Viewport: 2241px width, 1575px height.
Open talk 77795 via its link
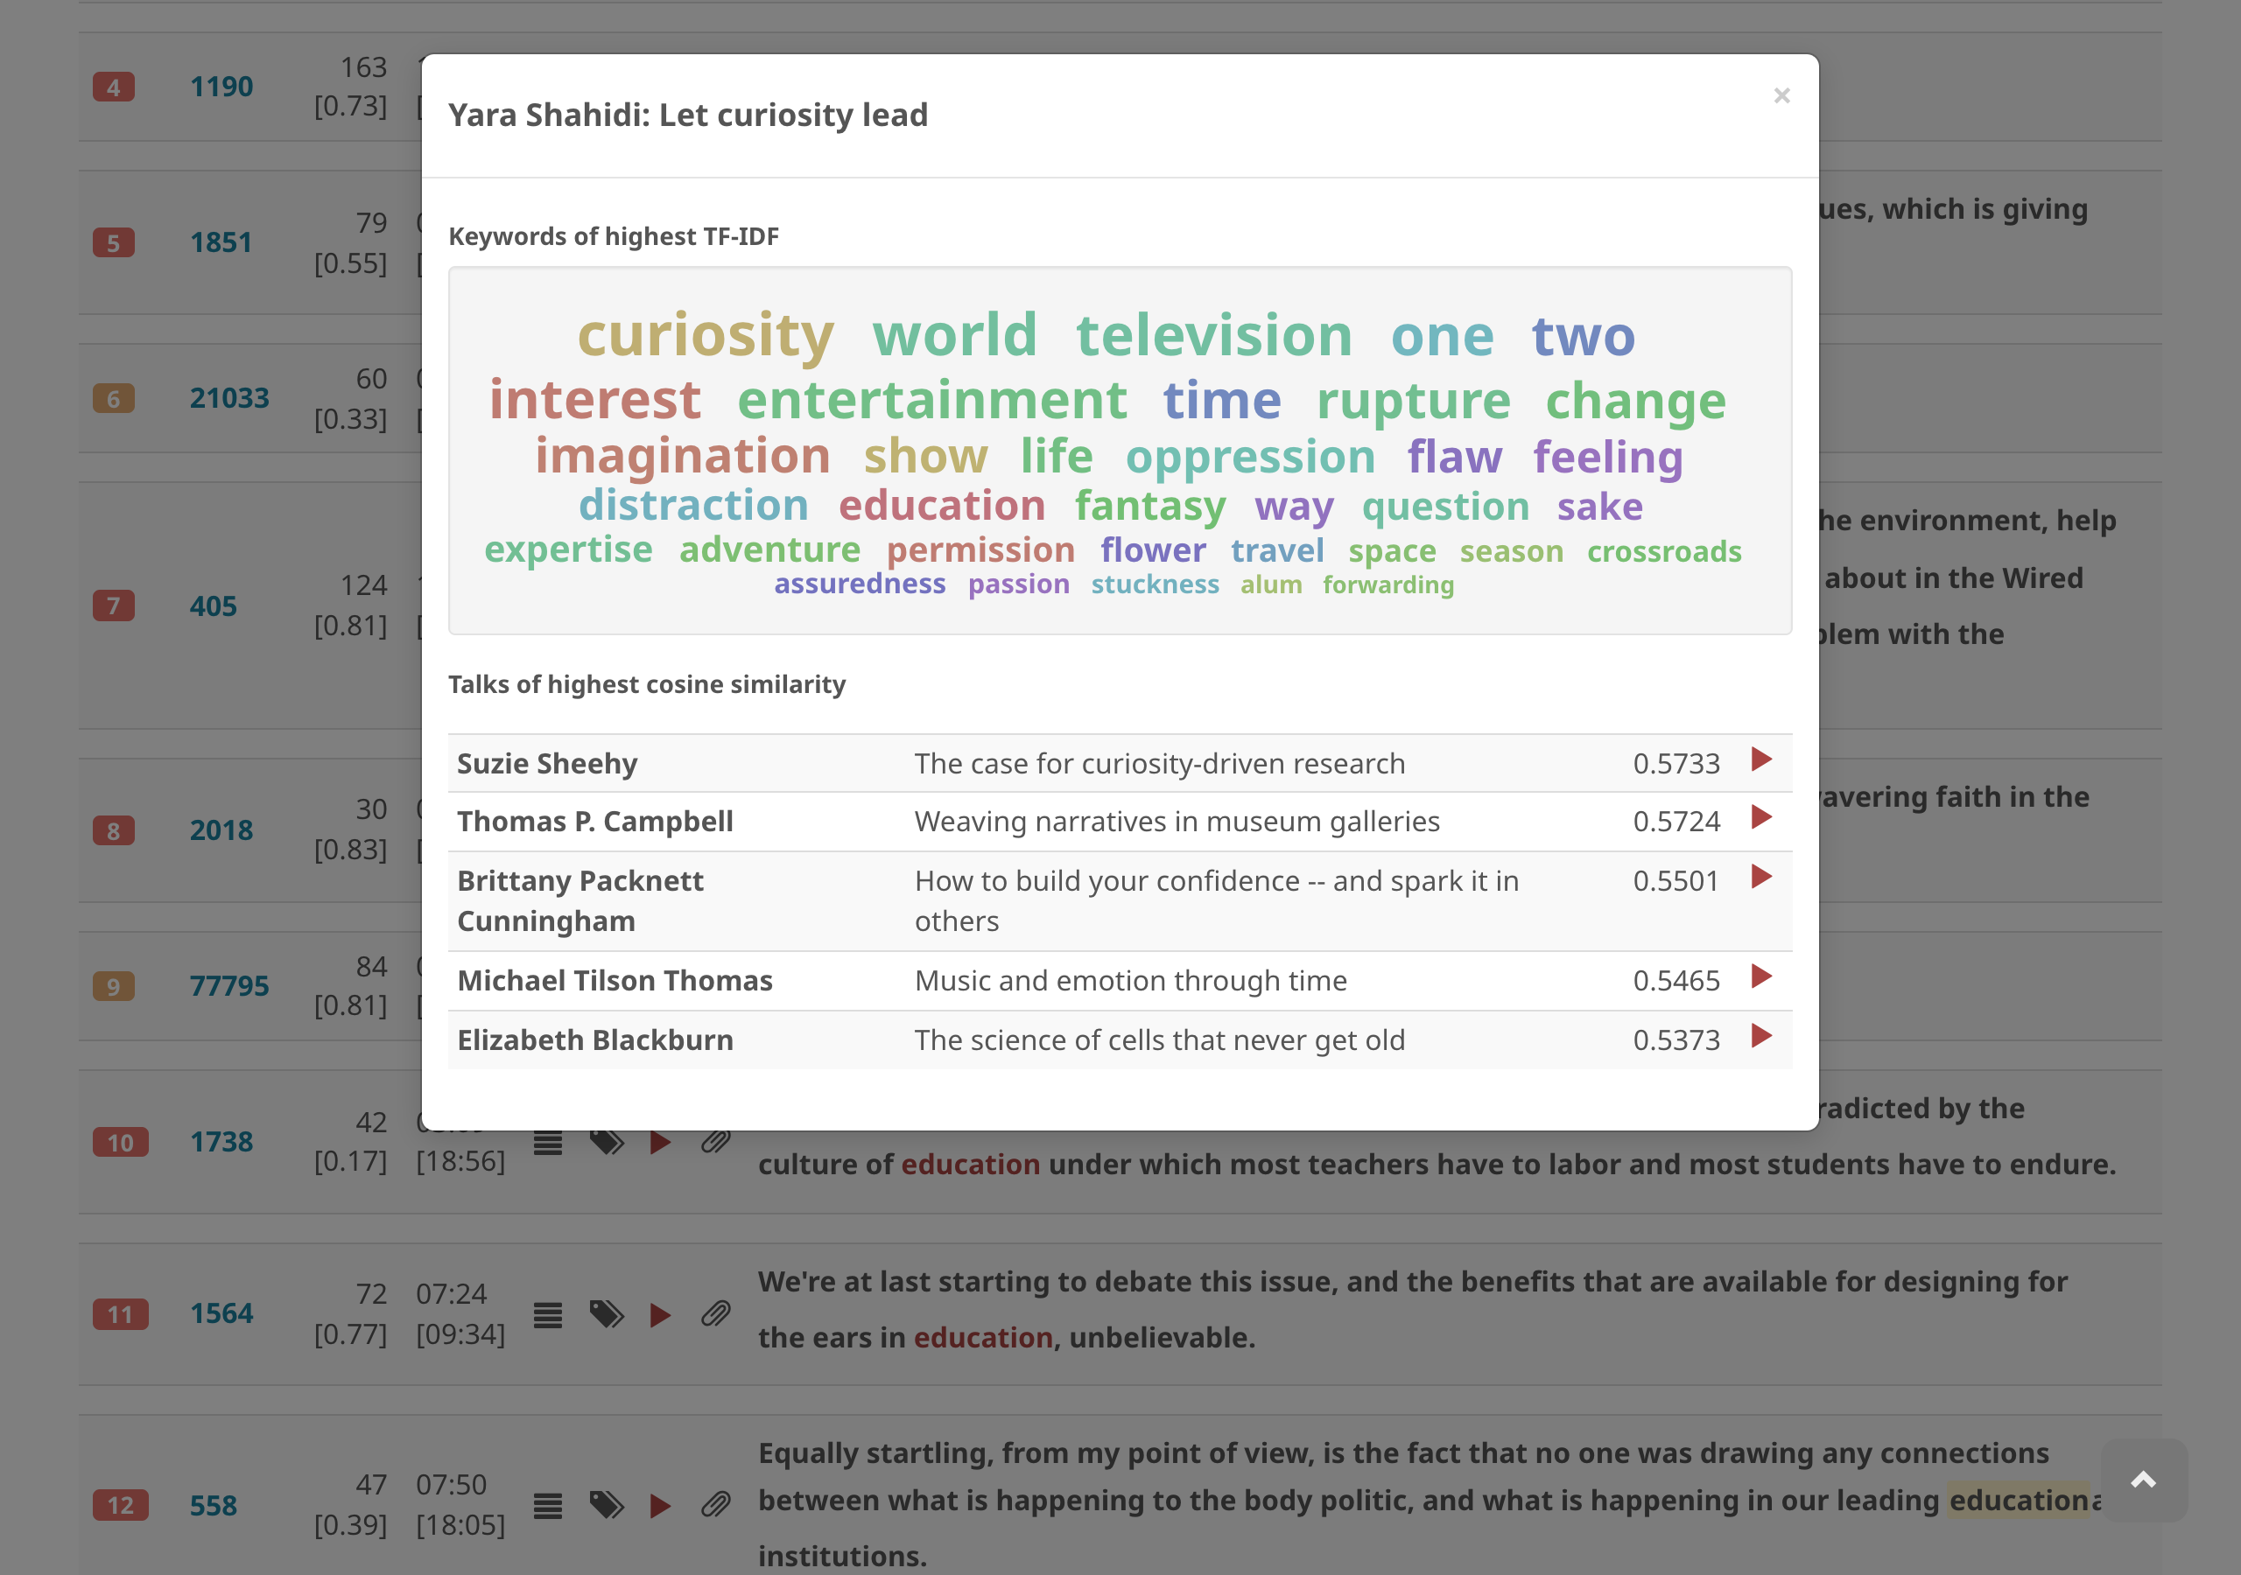click(230, 985)
